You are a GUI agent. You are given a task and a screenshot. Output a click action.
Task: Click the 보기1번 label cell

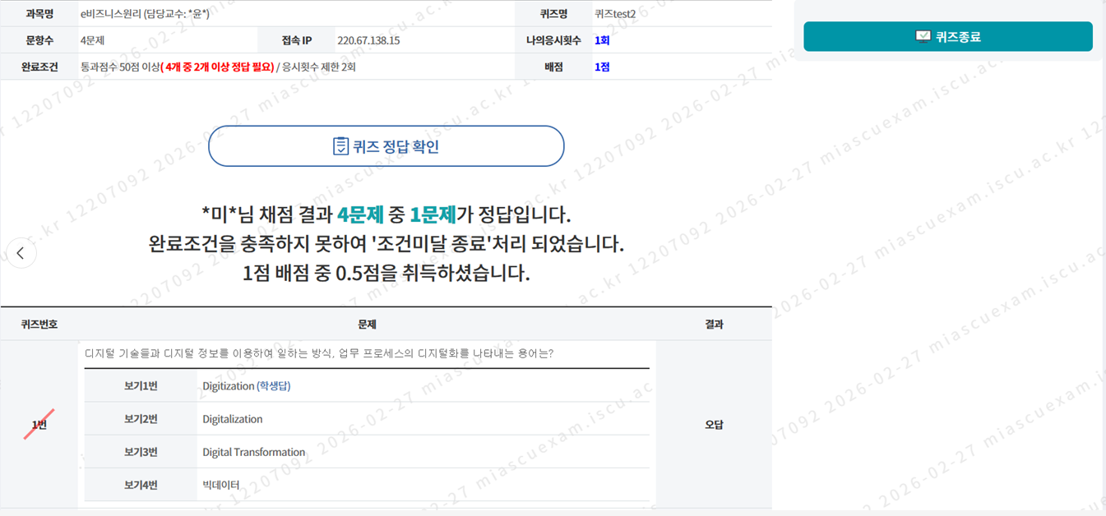pos(141,386)
